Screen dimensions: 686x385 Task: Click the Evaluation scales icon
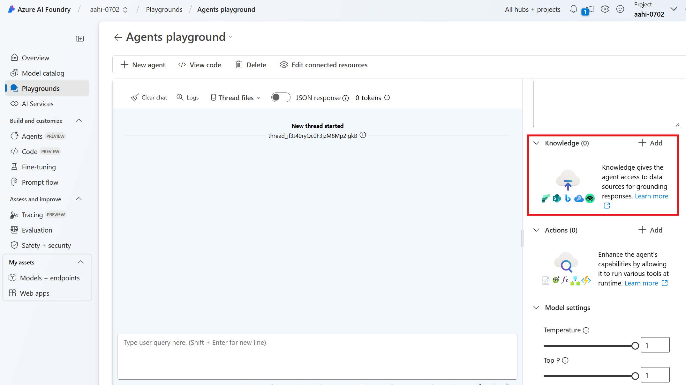click(x=14, y=230)
